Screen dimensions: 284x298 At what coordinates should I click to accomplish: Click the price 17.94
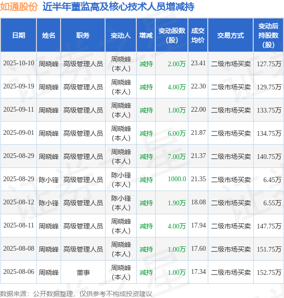tap(198, 226)
